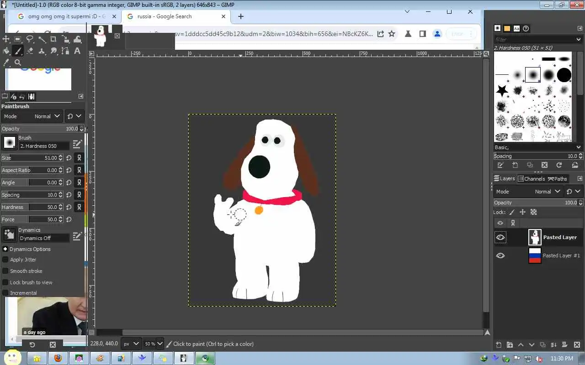Viewport: 585px width, 365px height.
Task: Switch to the Fonts dock tab
Action: pos(516,28)
